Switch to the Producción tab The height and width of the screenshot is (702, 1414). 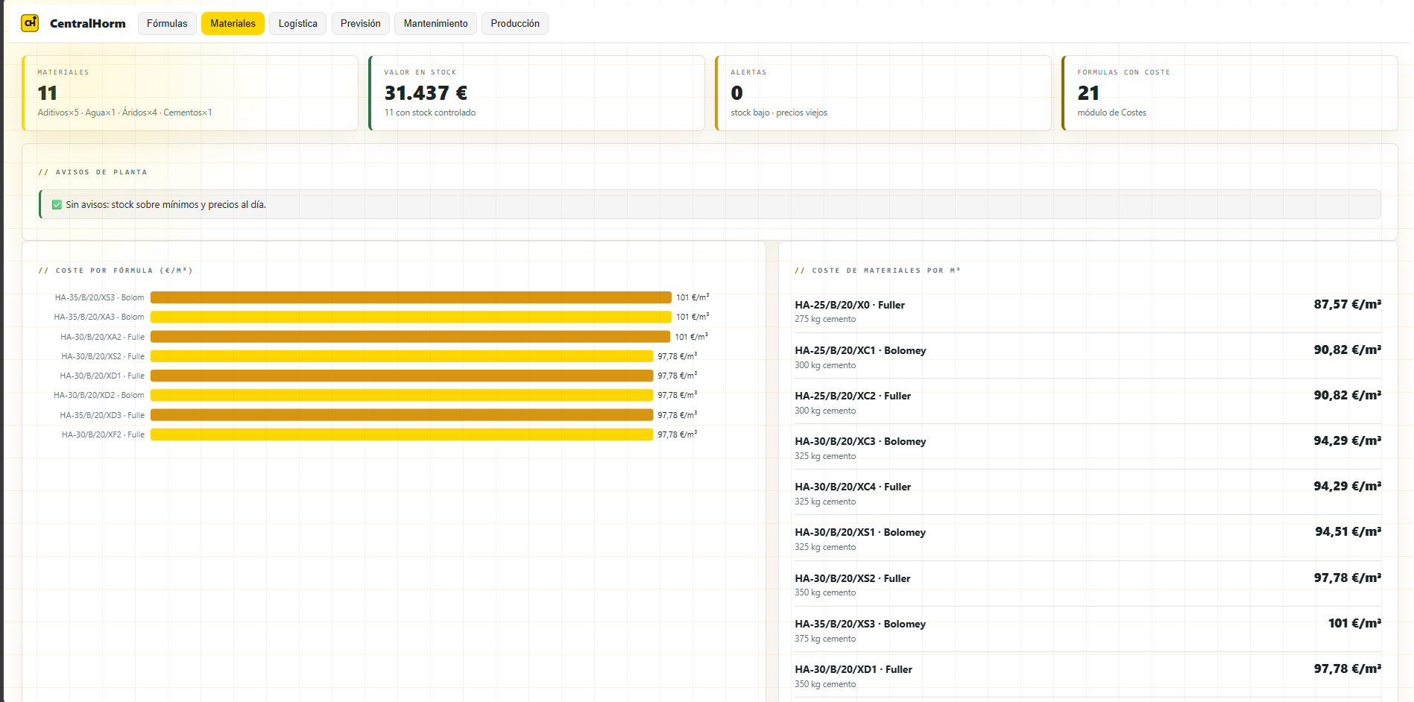coord(515,24)
